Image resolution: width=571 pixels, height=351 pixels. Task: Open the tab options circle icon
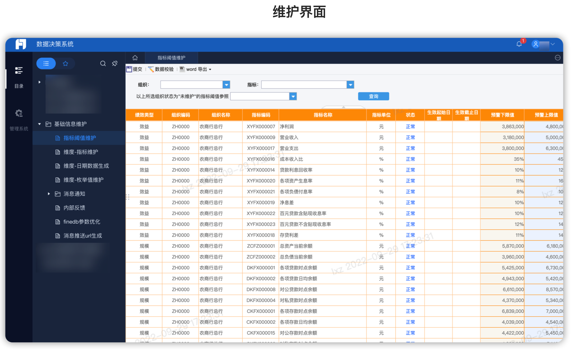coord(558,58)
